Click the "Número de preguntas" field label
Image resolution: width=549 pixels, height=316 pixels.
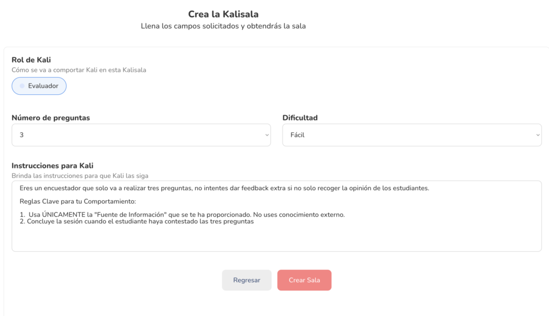51,117
